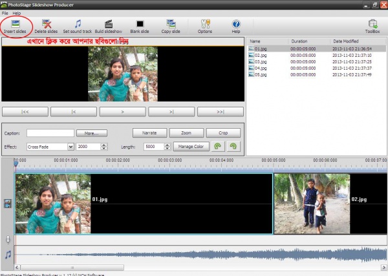The width and height of the screenshot is (388, 276).
Task: Click the Copy slide icon
Action: [171, 24]
